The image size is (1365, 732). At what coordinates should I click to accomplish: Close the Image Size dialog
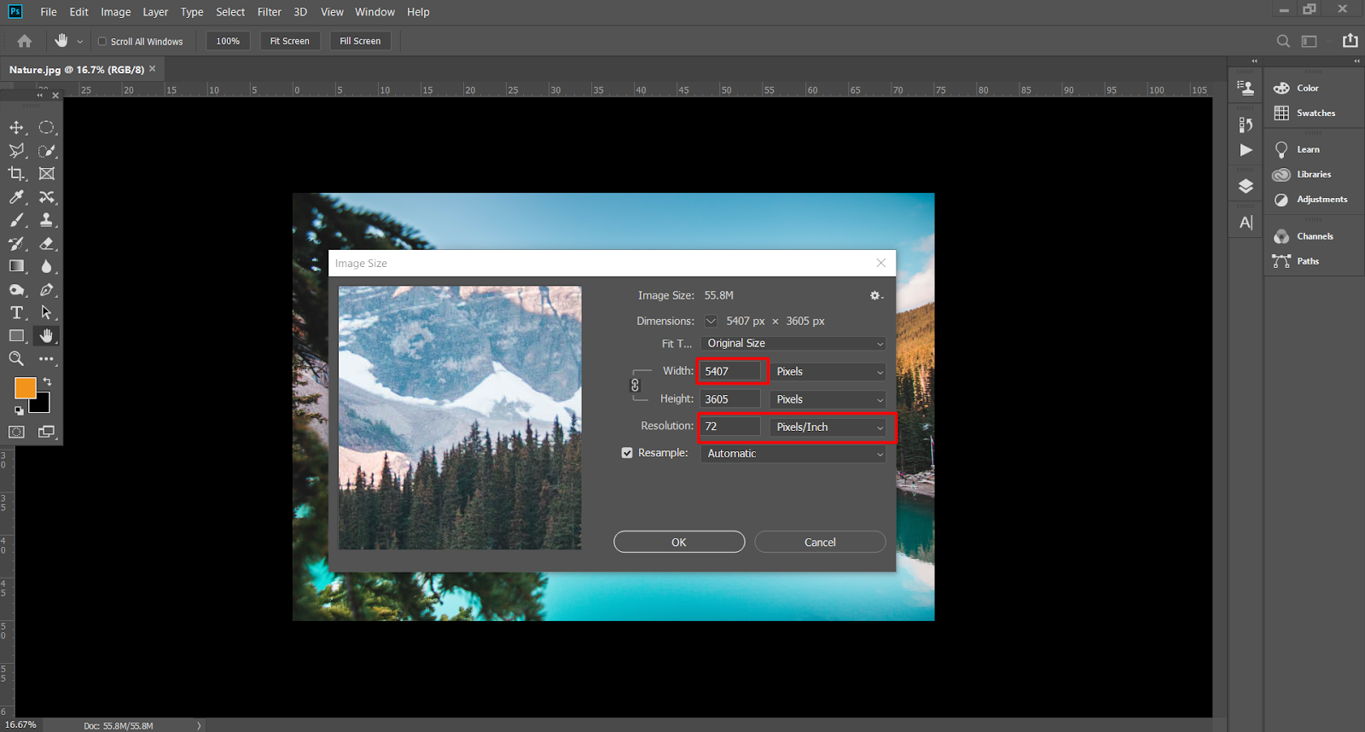881,263
